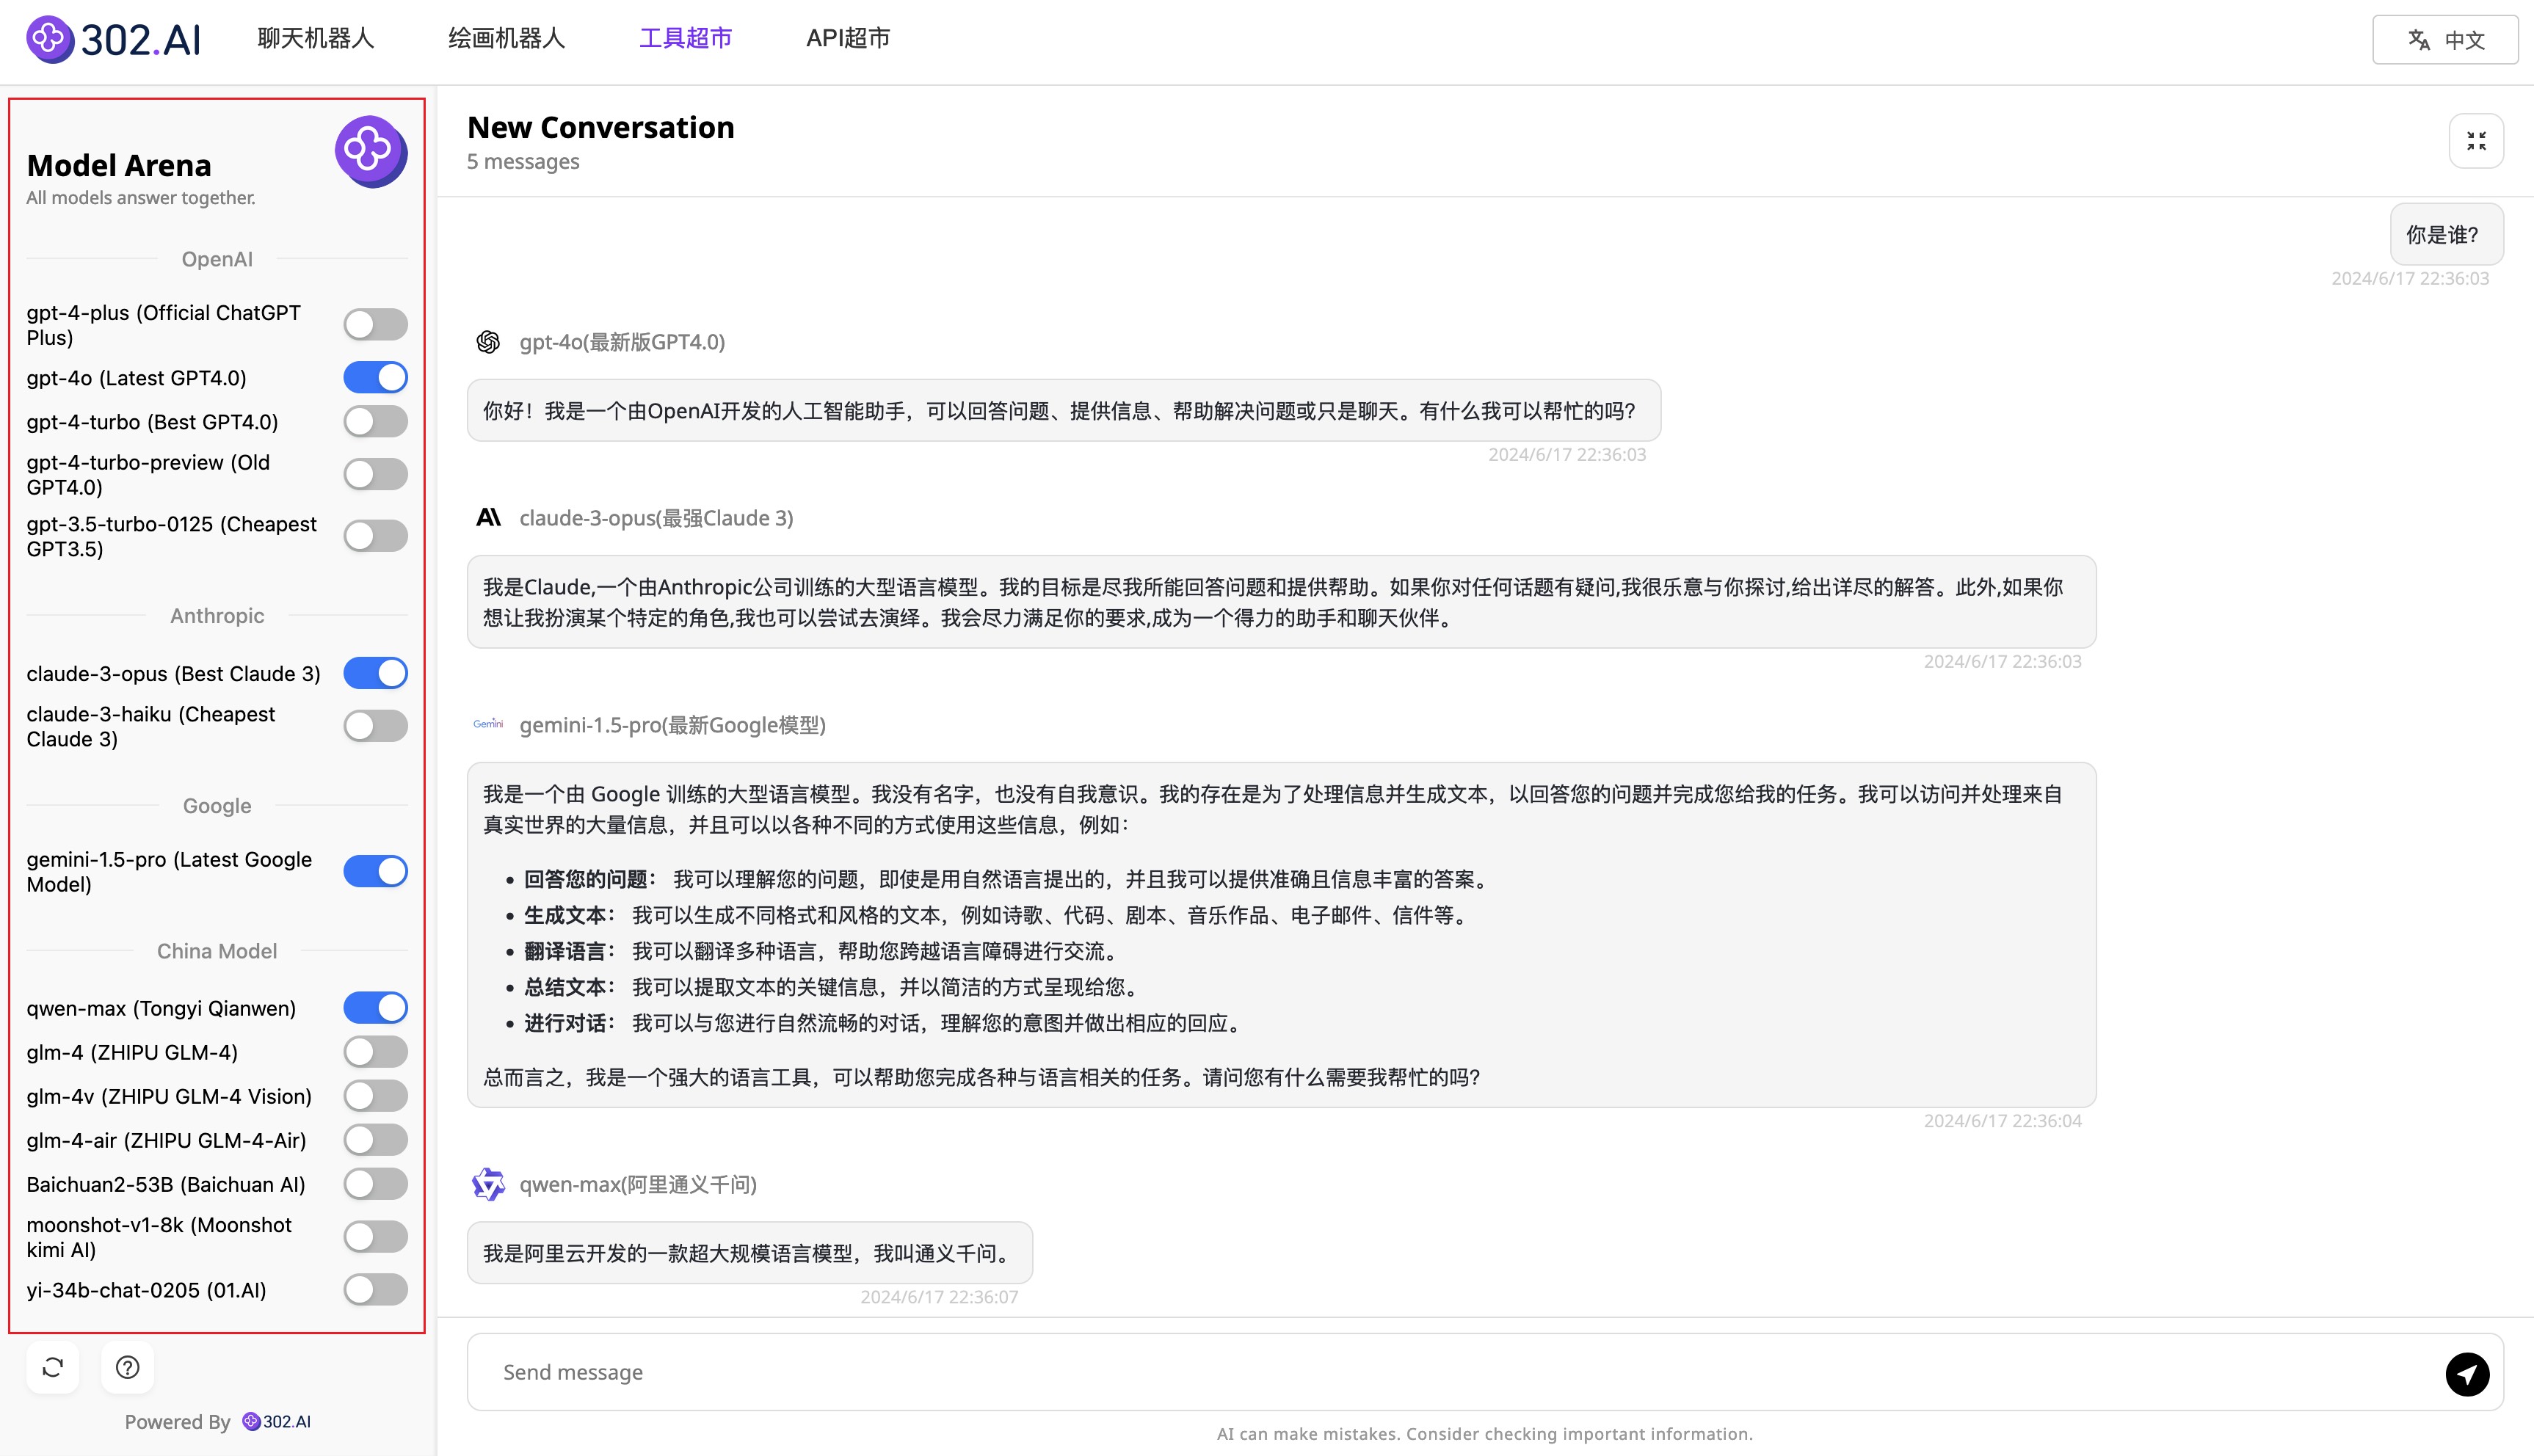The width and height of the screenshot is (2534, 1456).
Task: Click the refresh icon below model list
Action: [53, 1367]
